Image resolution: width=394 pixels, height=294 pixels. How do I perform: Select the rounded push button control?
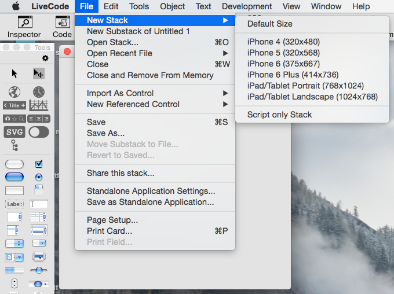14,164
